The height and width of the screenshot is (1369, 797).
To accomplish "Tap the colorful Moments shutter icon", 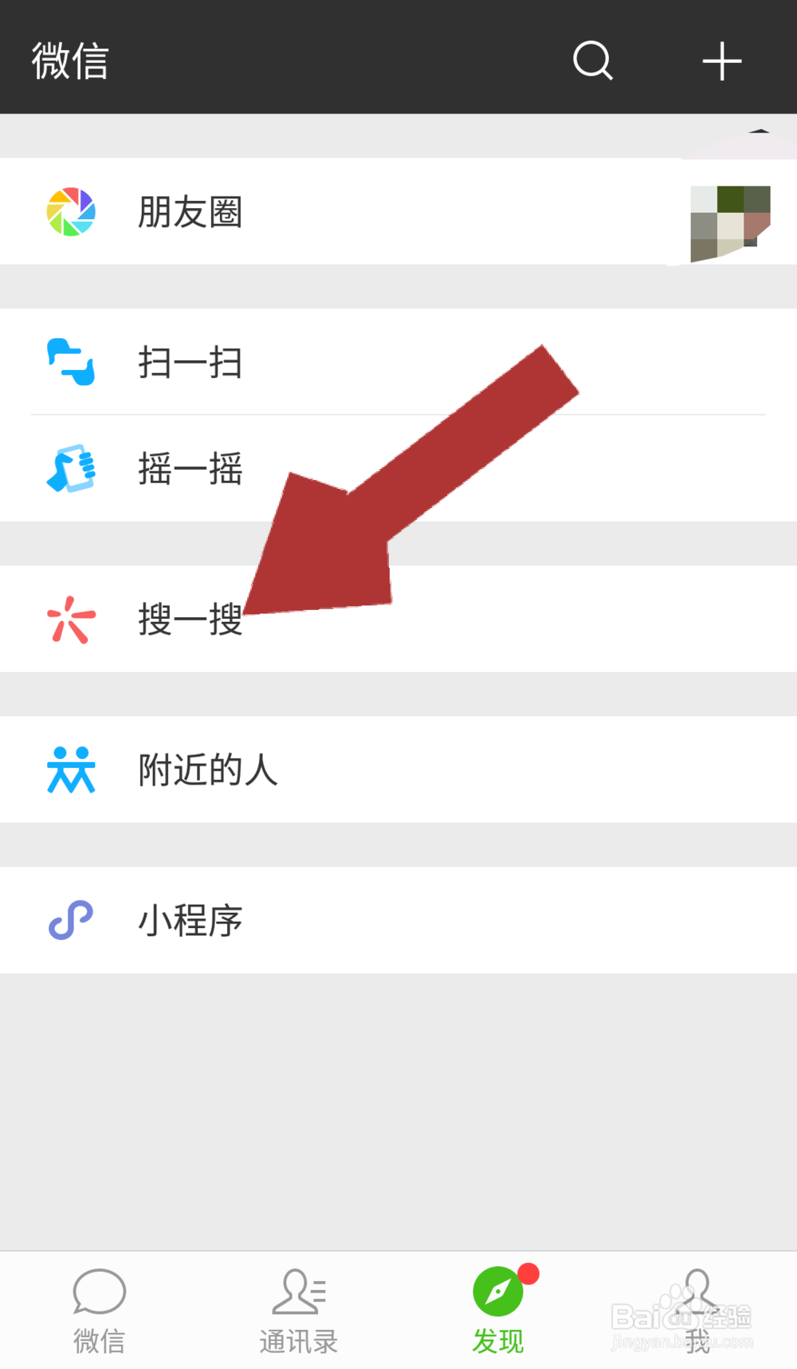I will [71, 212].
